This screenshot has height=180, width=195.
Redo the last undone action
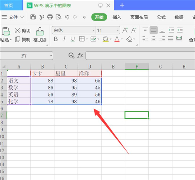75,17
